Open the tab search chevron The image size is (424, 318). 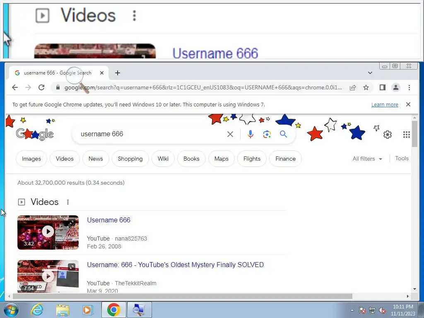click(x=370, y=73)
